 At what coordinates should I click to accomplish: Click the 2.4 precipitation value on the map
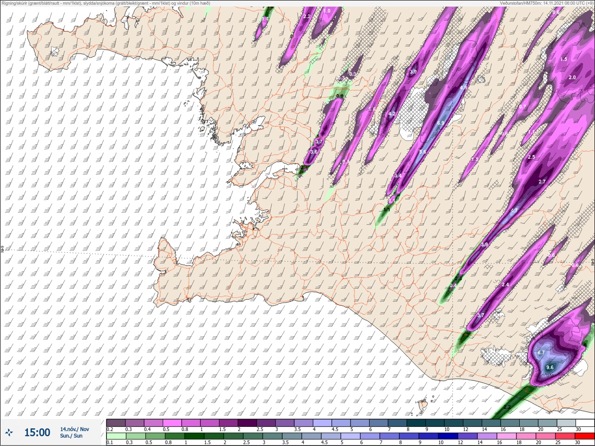tap(506, 284)
